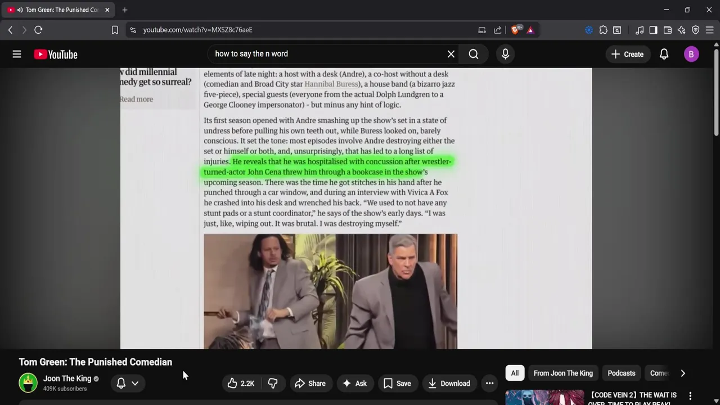
Task: Open the account avatar menu
Action: click(691, 54)
